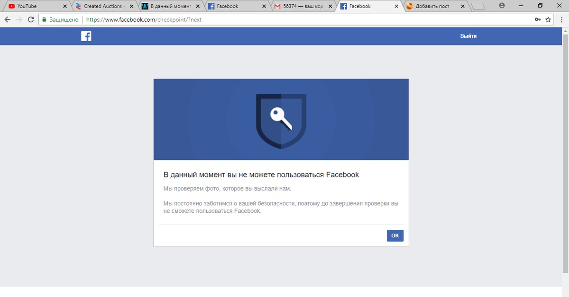Screen dimensions: 569x297
Task: Click the shield key security image
Action: pyautogui.click(x=281, y=121)
